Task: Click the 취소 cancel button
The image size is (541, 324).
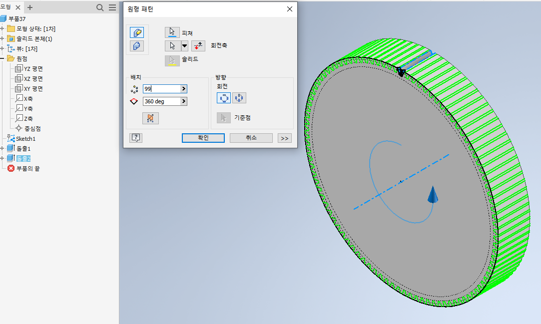Action: pos(251,138)
